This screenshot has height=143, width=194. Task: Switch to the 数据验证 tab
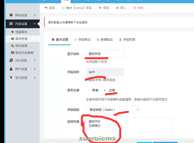[x=105, y=40]
